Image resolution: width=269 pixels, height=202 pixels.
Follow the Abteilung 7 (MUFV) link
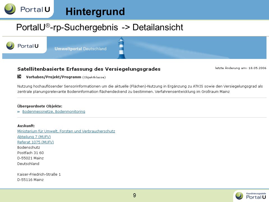[34, 137]
